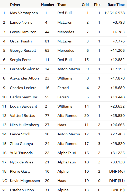Select Esteban Ocon's DNF (9) result
Screen dimensions: 127x193
tap(118, 190)
